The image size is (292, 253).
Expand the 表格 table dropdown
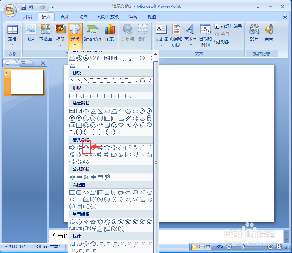click(x=12, y=45)
